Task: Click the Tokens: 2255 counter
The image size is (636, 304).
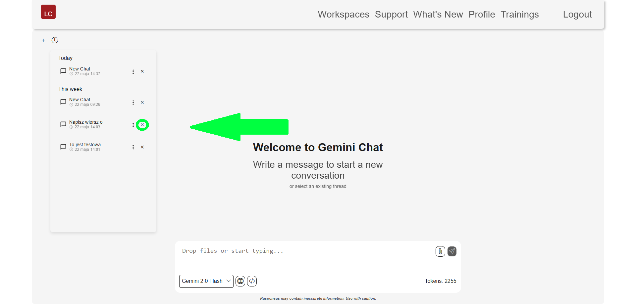Action: click(441, 281)
